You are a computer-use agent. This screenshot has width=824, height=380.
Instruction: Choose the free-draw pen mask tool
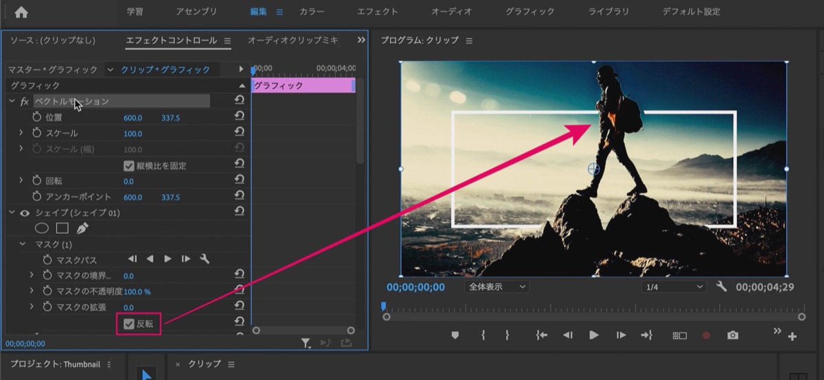(x=82, y=228)
